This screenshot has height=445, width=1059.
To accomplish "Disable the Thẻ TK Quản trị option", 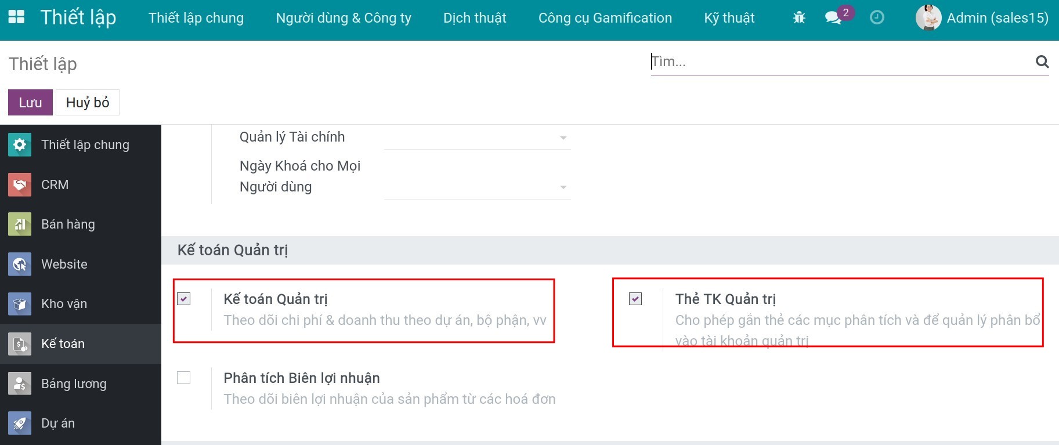I will click(635, 299).
